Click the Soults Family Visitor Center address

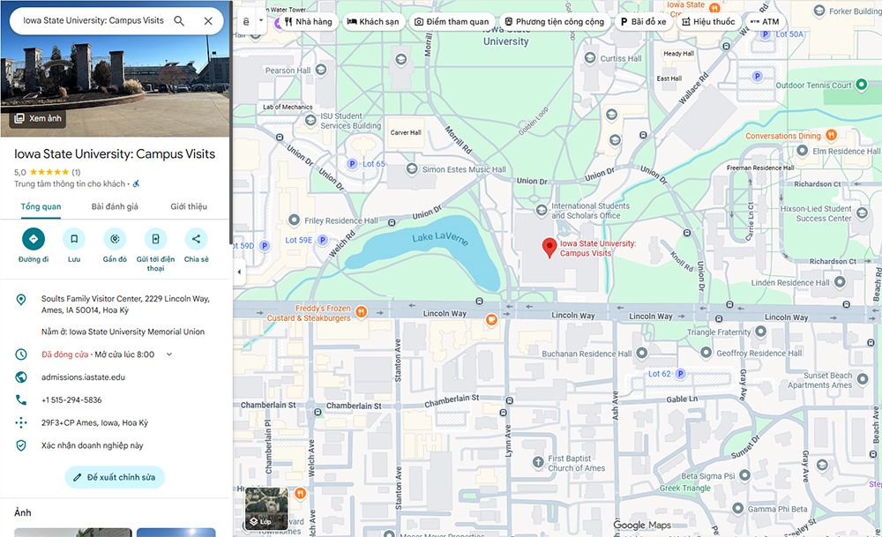click(125, 304)
